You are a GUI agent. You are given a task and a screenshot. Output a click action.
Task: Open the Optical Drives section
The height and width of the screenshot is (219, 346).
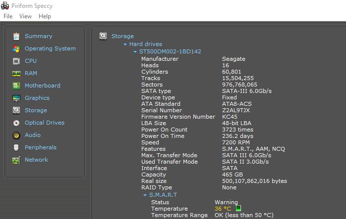[45, 123]
